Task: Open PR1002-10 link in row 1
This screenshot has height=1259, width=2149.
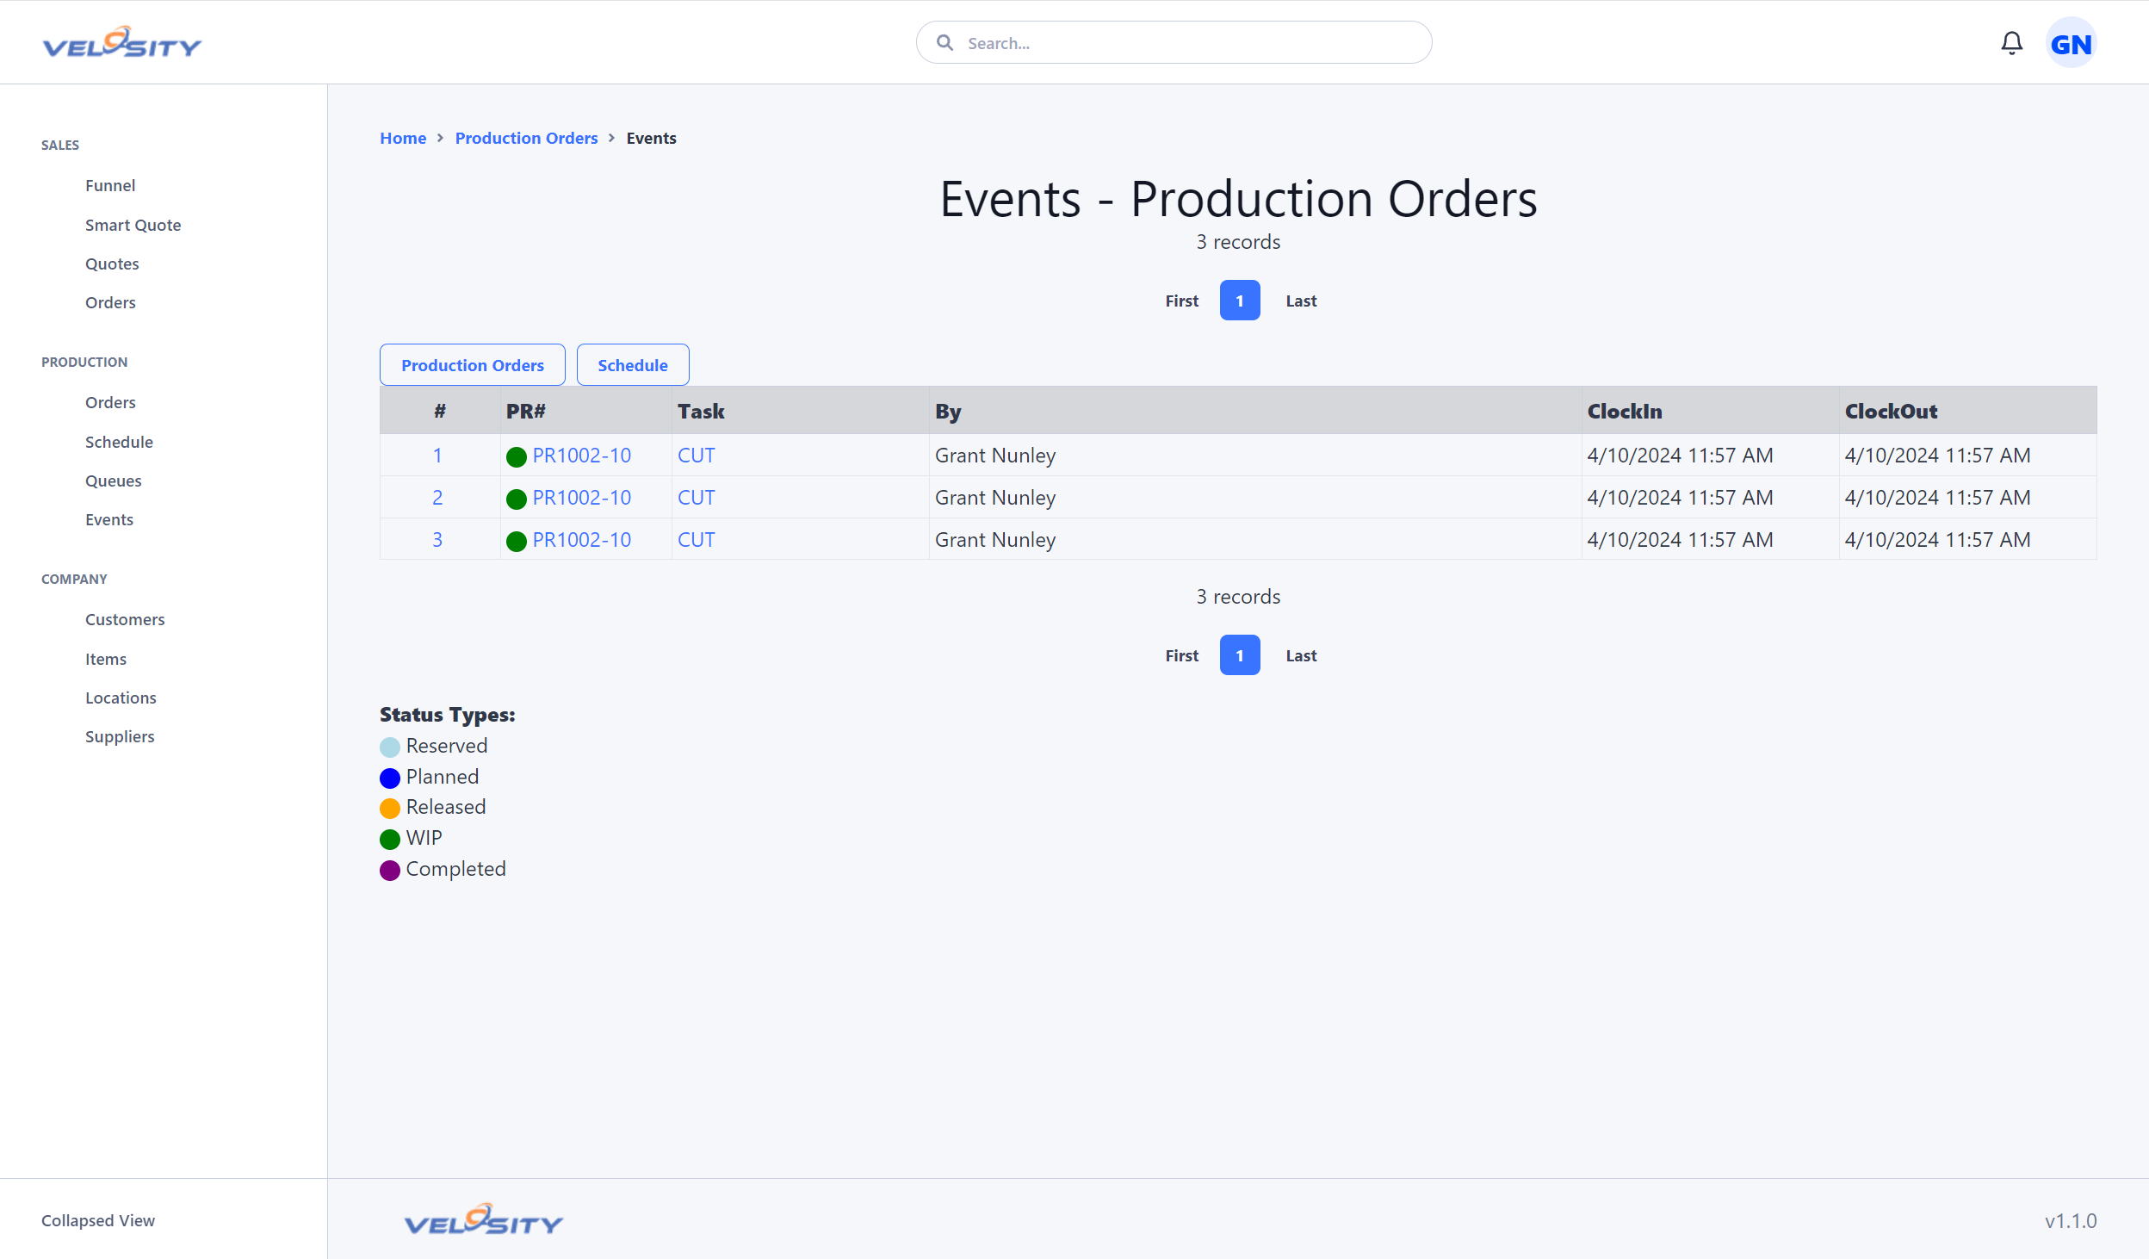Action: (582, 456)
